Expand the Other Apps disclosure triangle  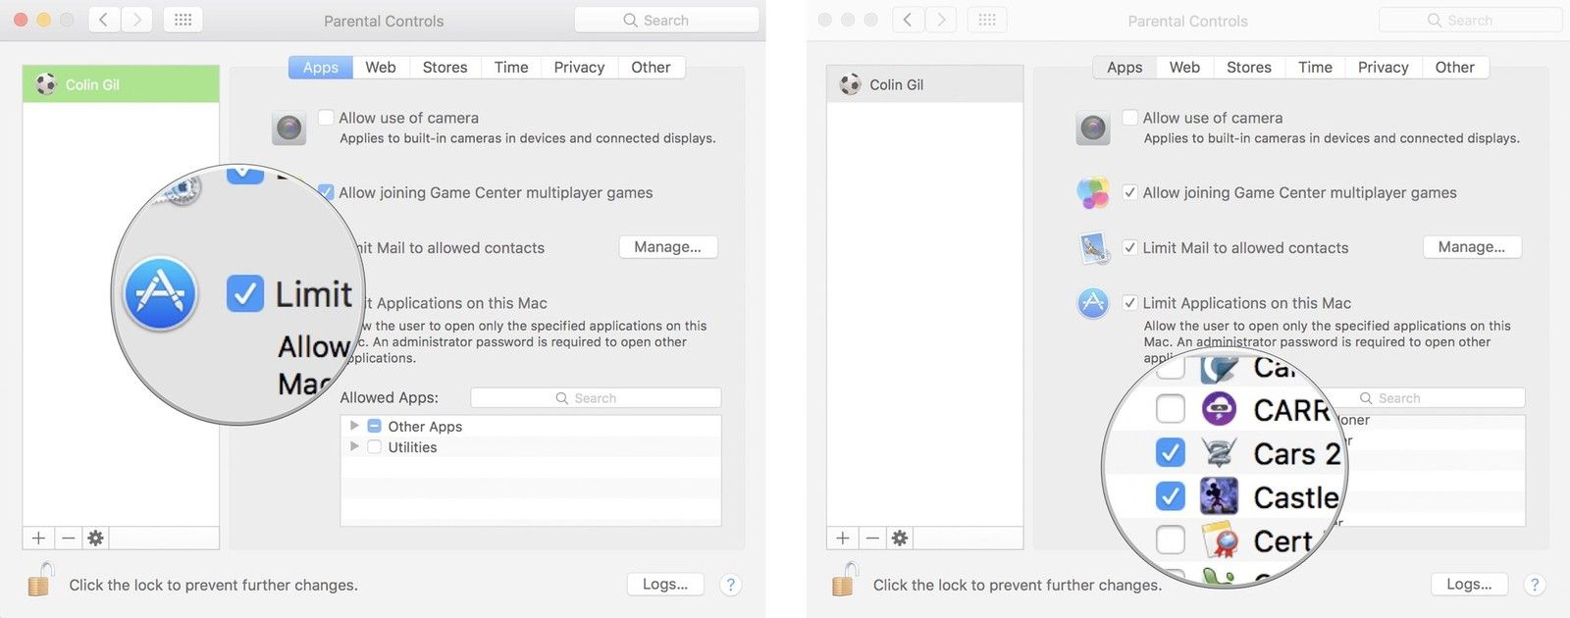[x=354, y=426]
